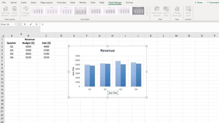Click the Insert Function fx icon

click(x=37, y=24)
